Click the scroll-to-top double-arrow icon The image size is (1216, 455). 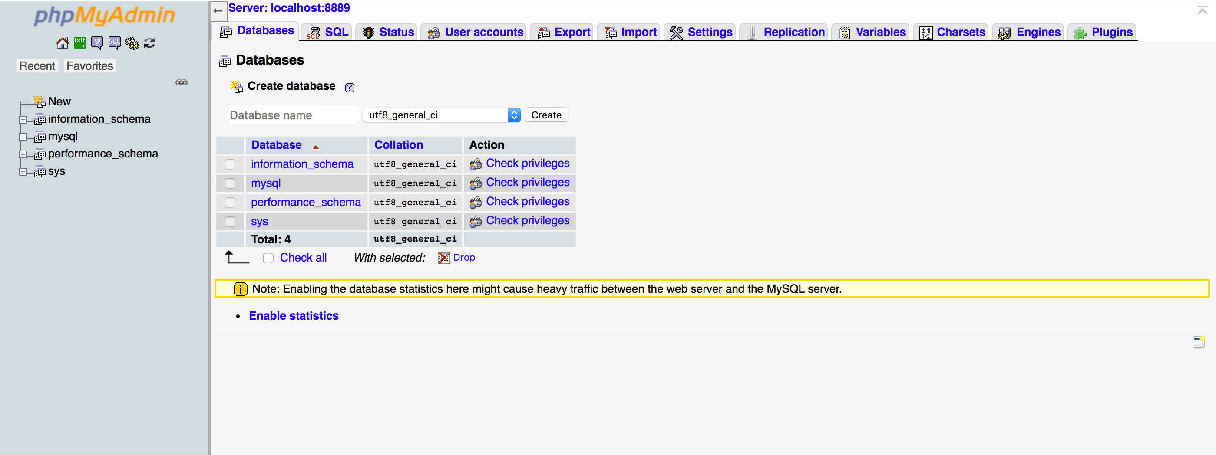click(x=1202, y=10)
